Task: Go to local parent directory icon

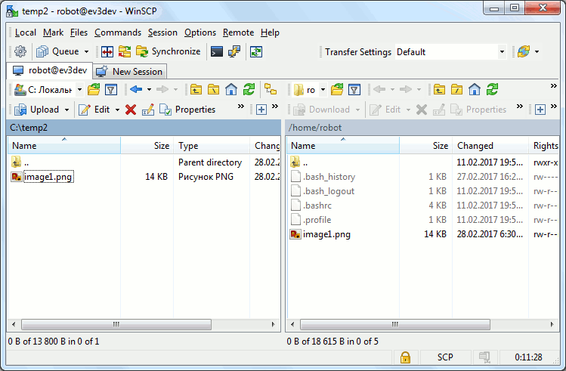Action: click(x=196, y=89)
